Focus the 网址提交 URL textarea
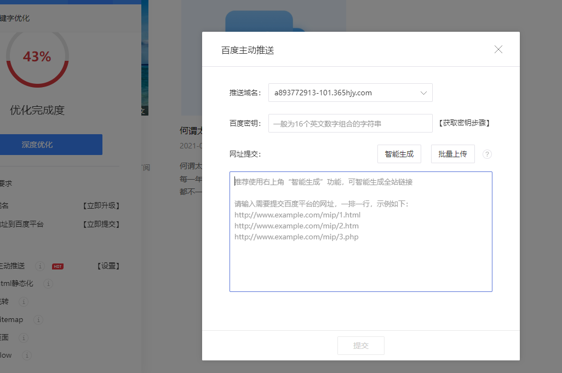 [x=360, y=232]
